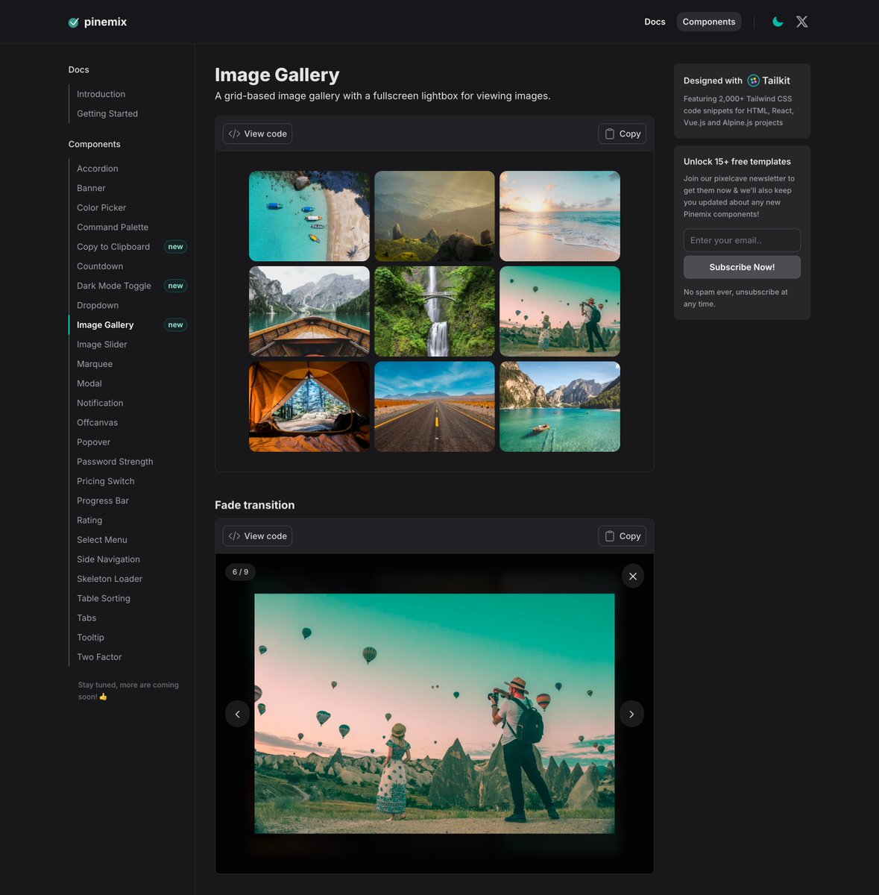Click the Tailkit logo icon
879x895 pixels.
754,81
